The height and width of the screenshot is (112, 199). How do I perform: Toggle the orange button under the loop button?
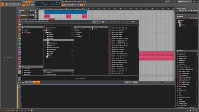(x=24, y=5)
